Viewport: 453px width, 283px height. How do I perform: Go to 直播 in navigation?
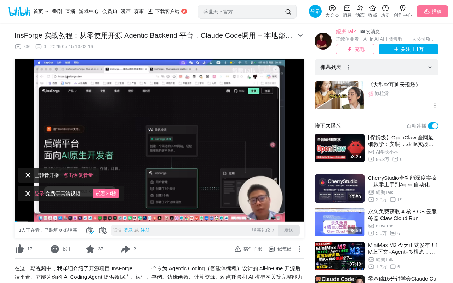point(70,11)
